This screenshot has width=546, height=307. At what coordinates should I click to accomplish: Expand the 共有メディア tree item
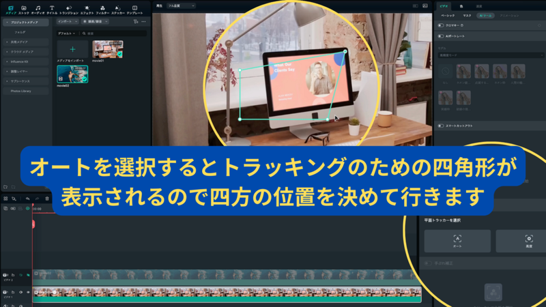7,42
